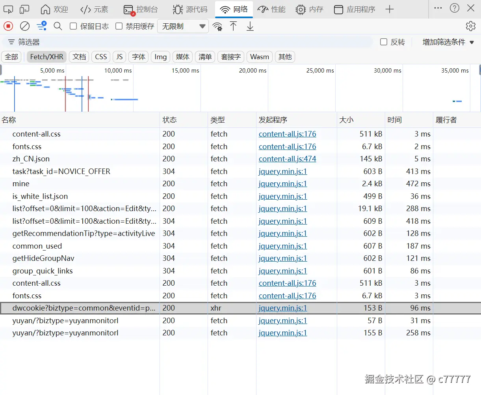Clear the network log
This screenshot has height=395, width=481.
pyautogui.click(x=25, y=26)
